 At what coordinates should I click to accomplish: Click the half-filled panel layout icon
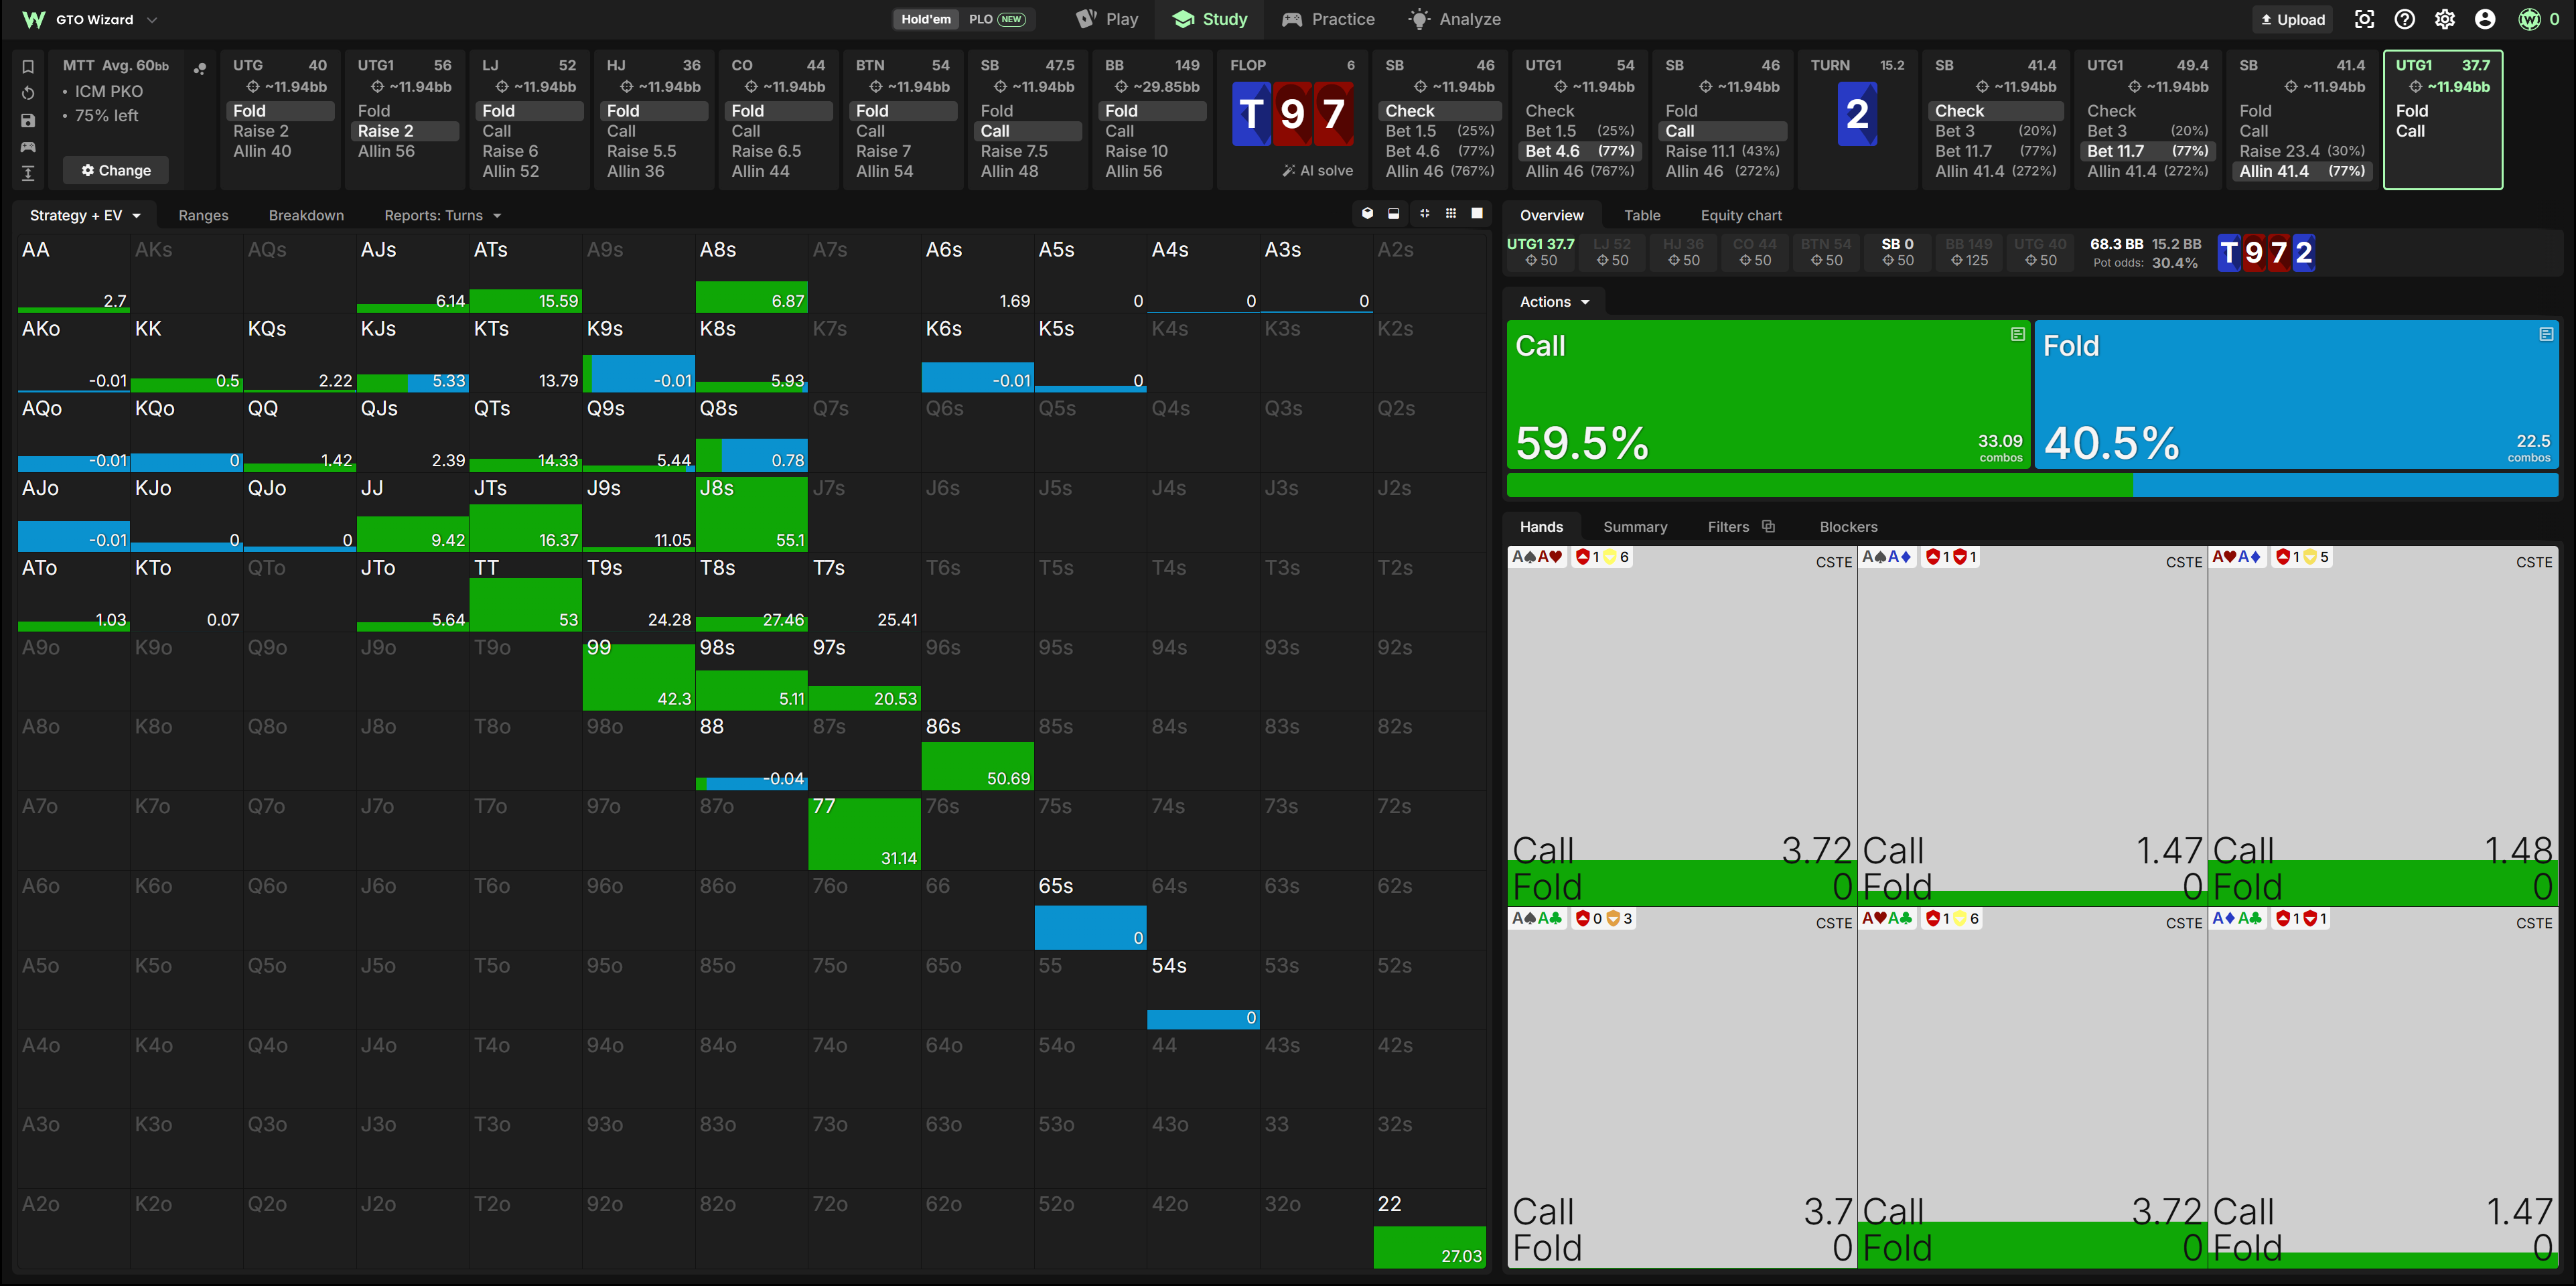coord(1394,213)
